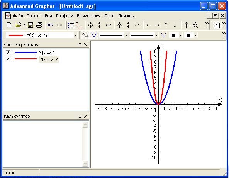This screenshot has width=229, height=178.
Task: Zoom in with inward arrows icon
Action: click(x=119, y=25)
